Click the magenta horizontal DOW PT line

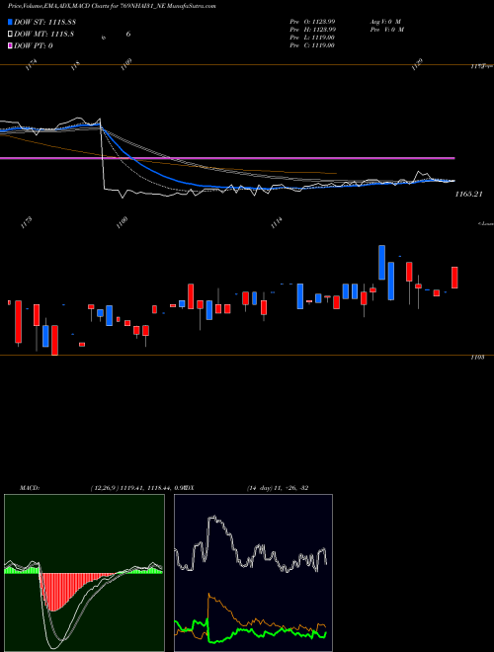[227, 158]
